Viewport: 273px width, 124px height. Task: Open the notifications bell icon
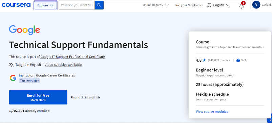241,6
